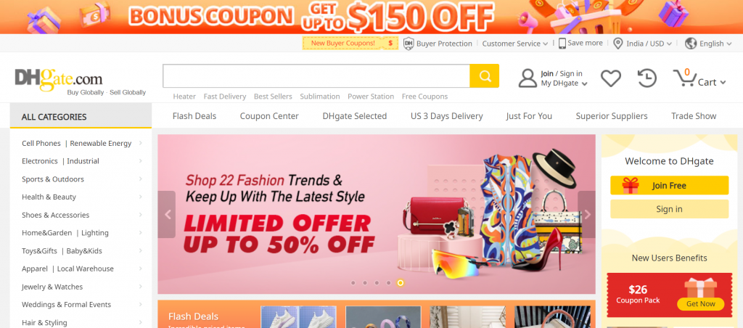Go to the Coupon Center tab

[x=269, y=116]
